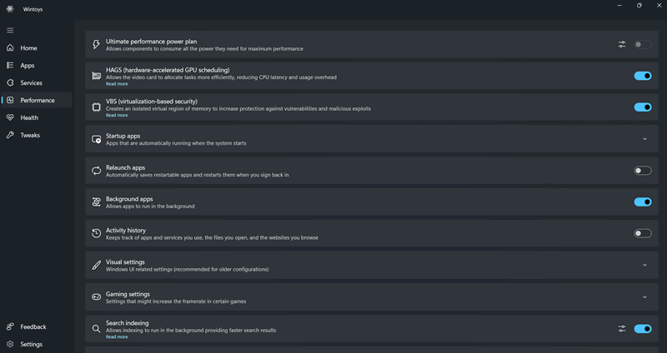Expand the Startup apps section
This screenshot has height=353, width=667.
tap(644, 139)
